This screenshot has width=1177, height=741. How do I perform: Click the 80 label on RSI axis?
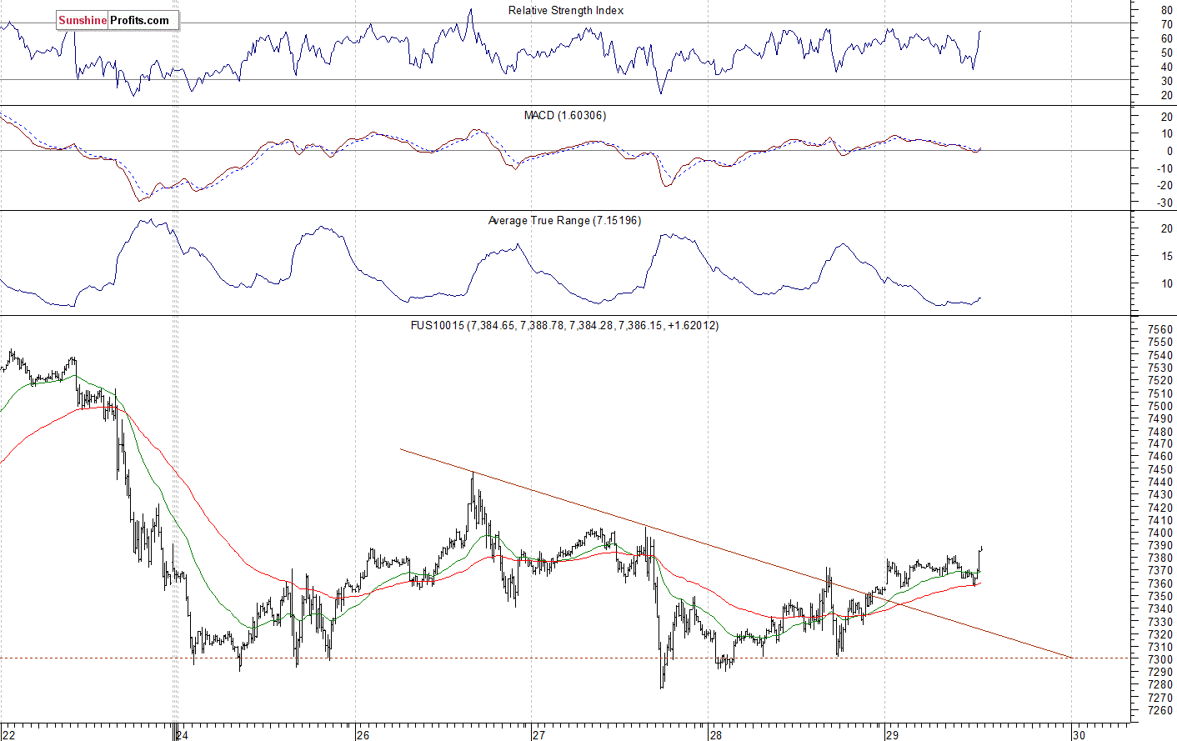click(1166, 10)
